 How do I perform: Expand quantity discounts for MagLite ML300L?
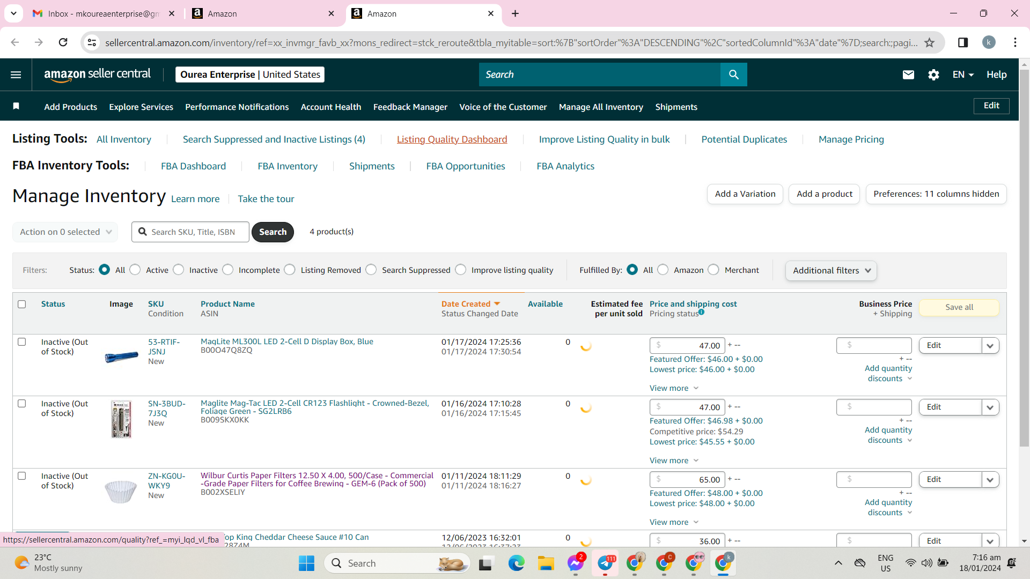pyautogui.click(x=888, y=373)
